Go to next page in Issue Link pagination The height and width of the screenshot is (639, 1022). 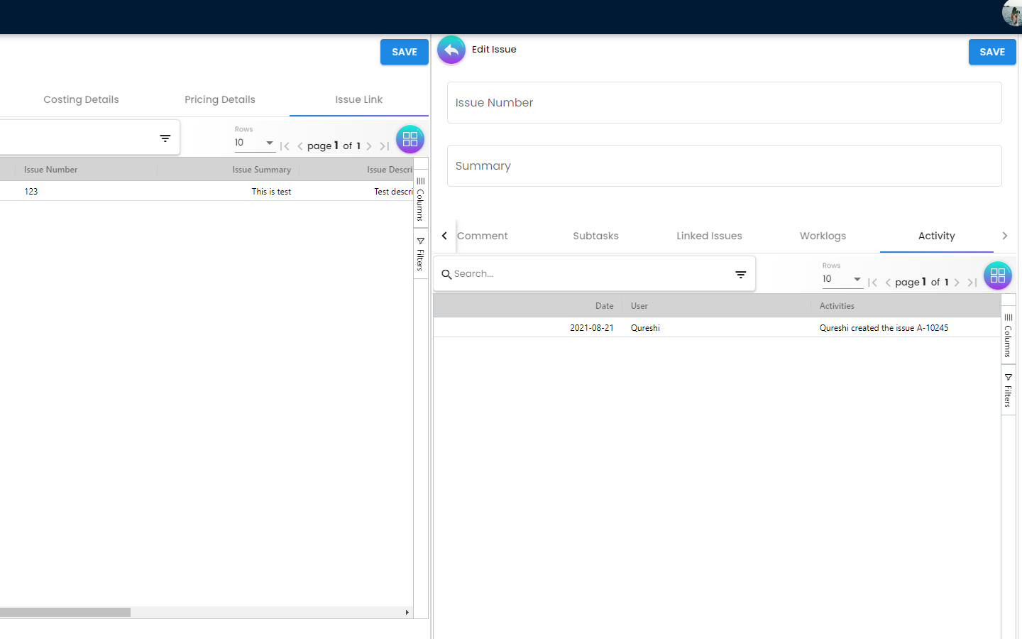click(369, 146)
